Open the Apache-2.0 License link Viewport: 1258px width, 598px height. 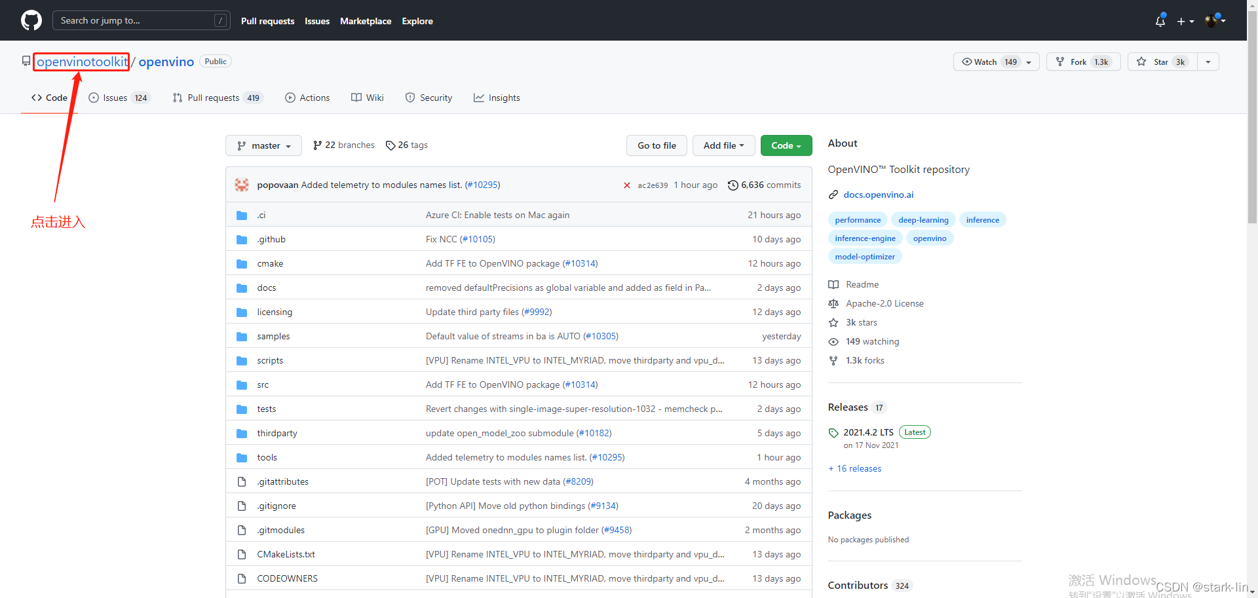(x=876, y=303)
